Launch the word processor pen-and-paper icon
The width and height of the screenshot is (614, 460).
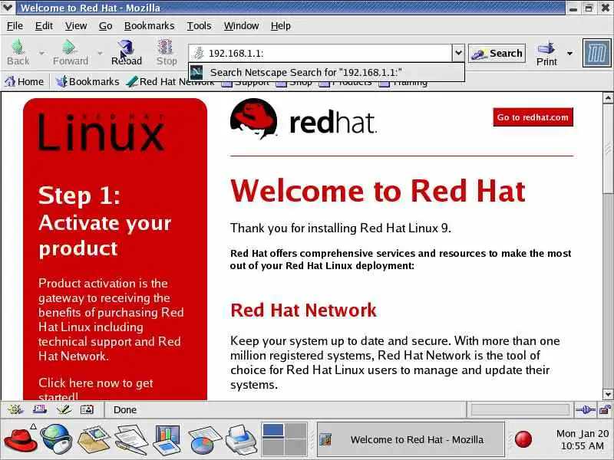click(x=131, y=439)
